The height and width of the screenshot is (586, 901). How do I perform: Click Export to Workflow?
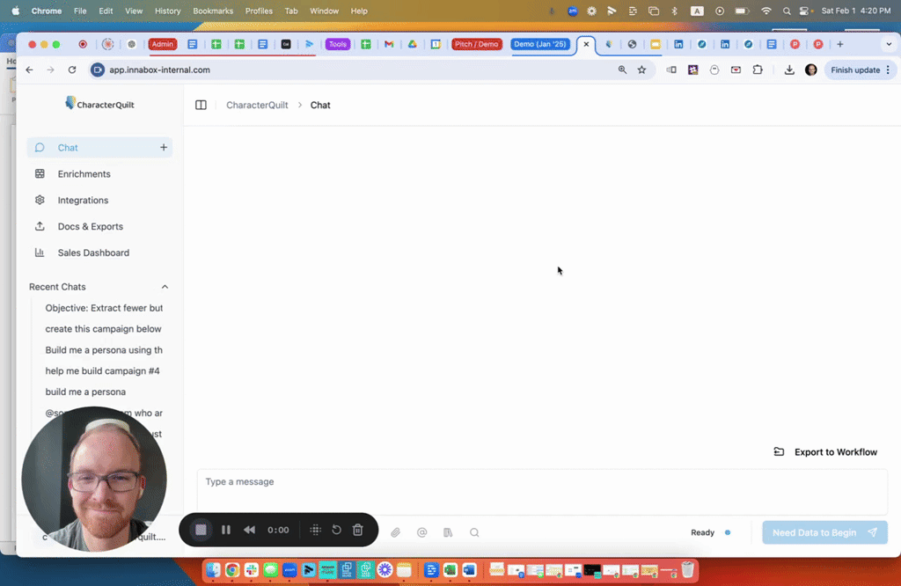point(825,452)
